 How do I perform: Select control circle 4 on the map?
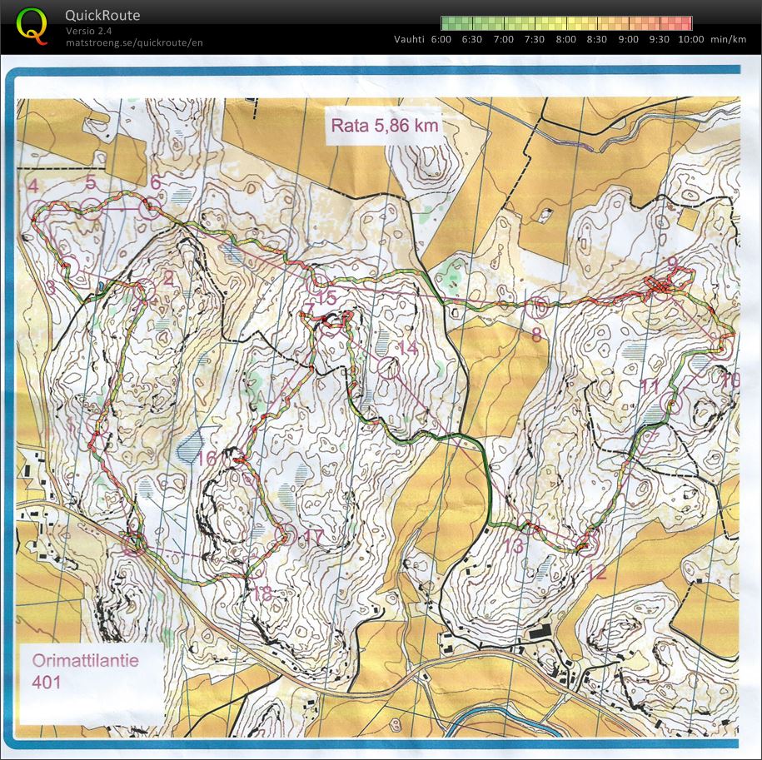pos(37,210)
